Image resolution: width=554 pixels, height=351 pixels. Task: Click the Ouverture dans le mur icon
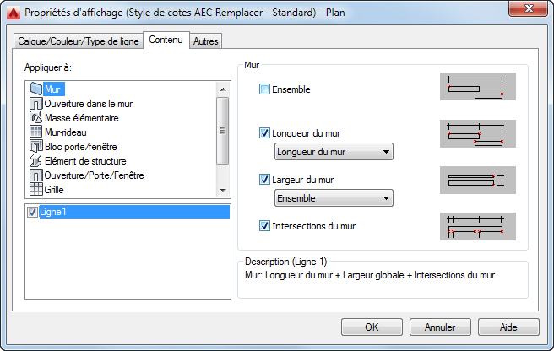[x=35, y=104]
